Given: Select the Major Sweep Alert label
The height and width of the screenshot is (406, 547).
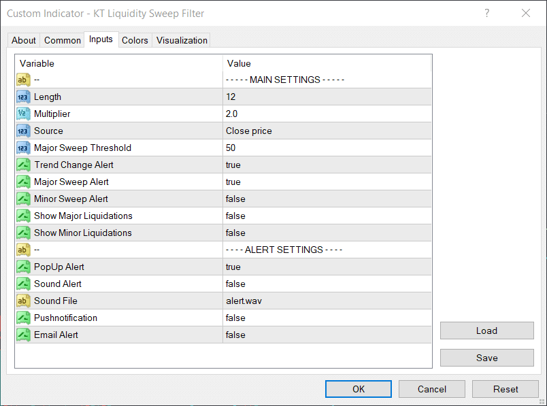Looking at the screenshot, I should (71, 182).
